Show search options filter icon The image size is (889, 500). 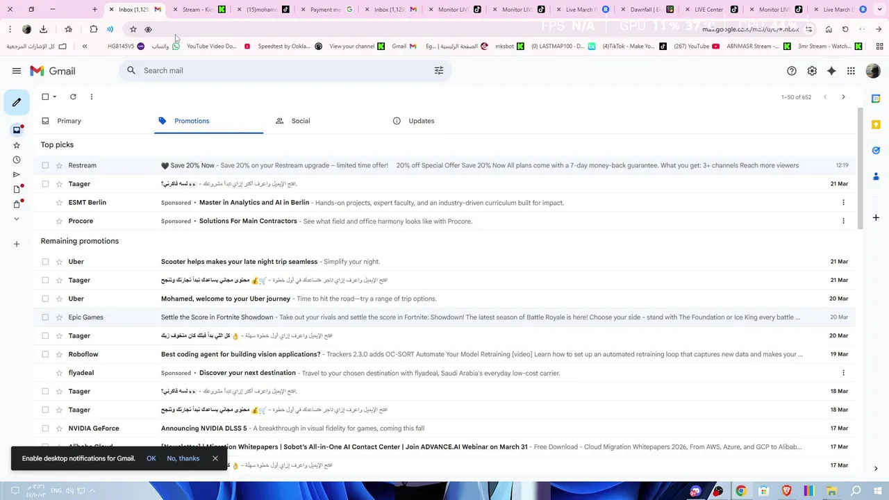[x=439, y=71]
